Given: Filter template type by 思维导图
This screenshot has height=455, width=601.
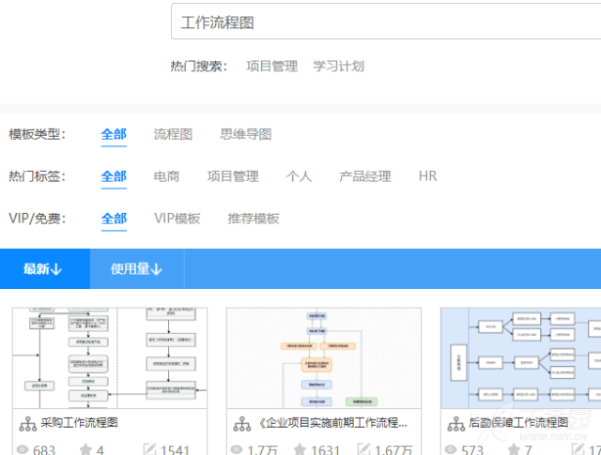Looking at the screenshot, I should (x=246, y=134).
